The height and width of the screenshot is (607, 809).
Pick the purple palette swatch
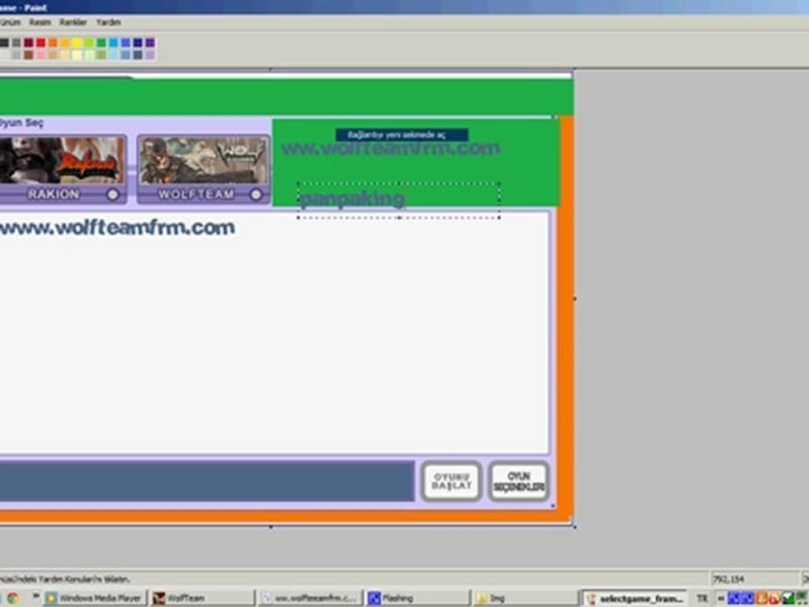150,42
